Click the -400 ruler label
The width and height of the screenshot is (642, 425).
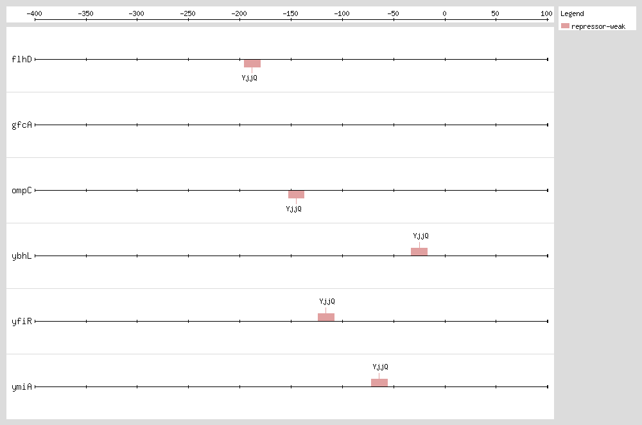(35, 13)
